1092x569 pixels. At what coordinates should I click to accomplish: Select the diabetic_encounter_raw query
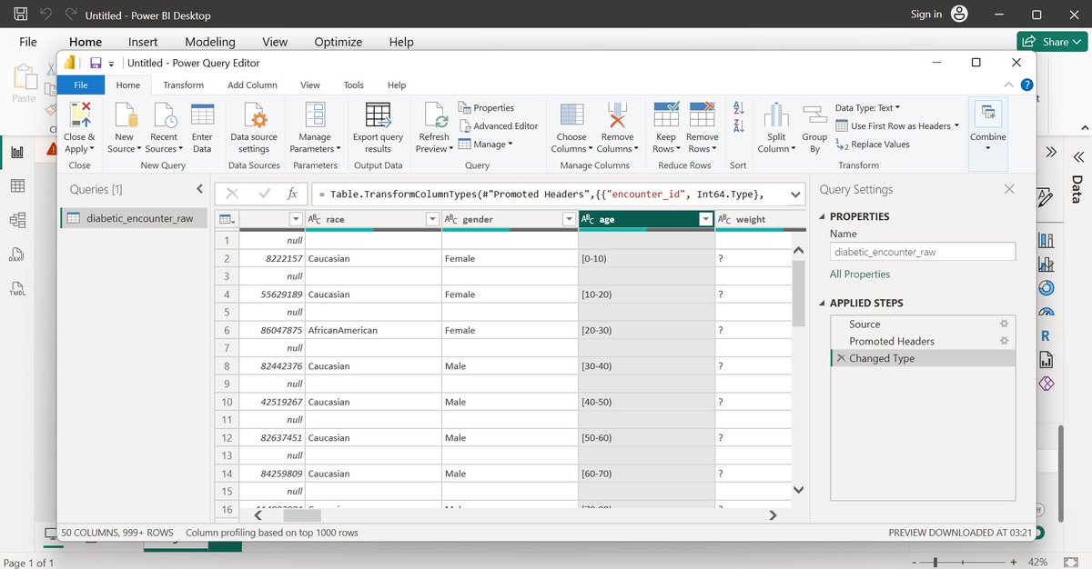click(135, 218)
